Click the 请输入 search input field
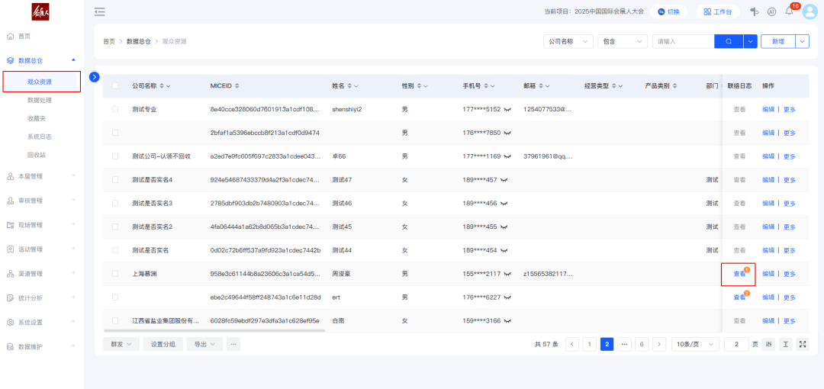The height and width of the screenshot is (389, 824). point(682,41)
